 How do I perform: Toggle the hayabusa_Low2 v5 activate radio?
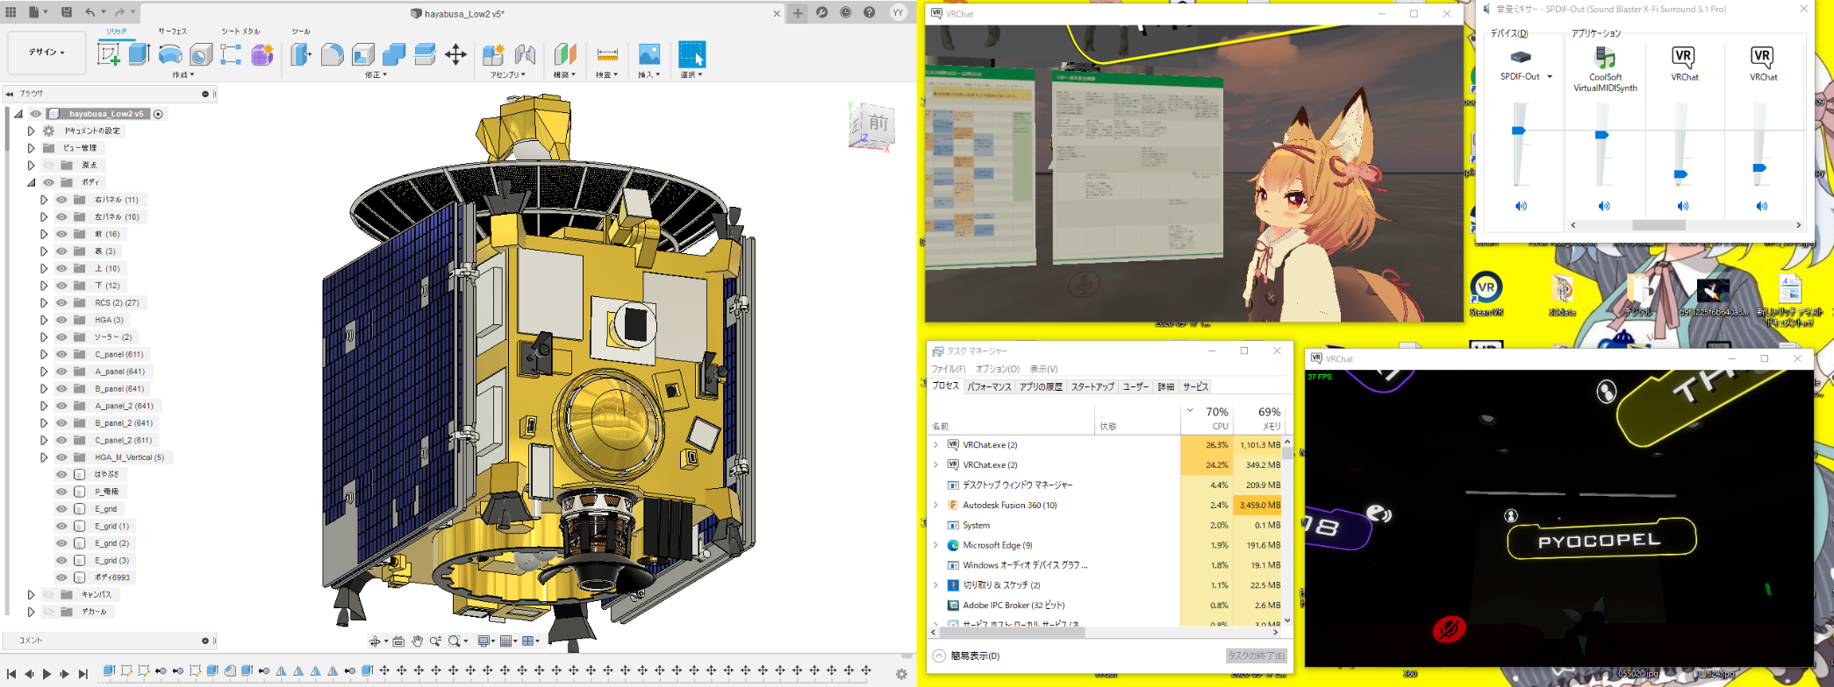click(158, 114)
